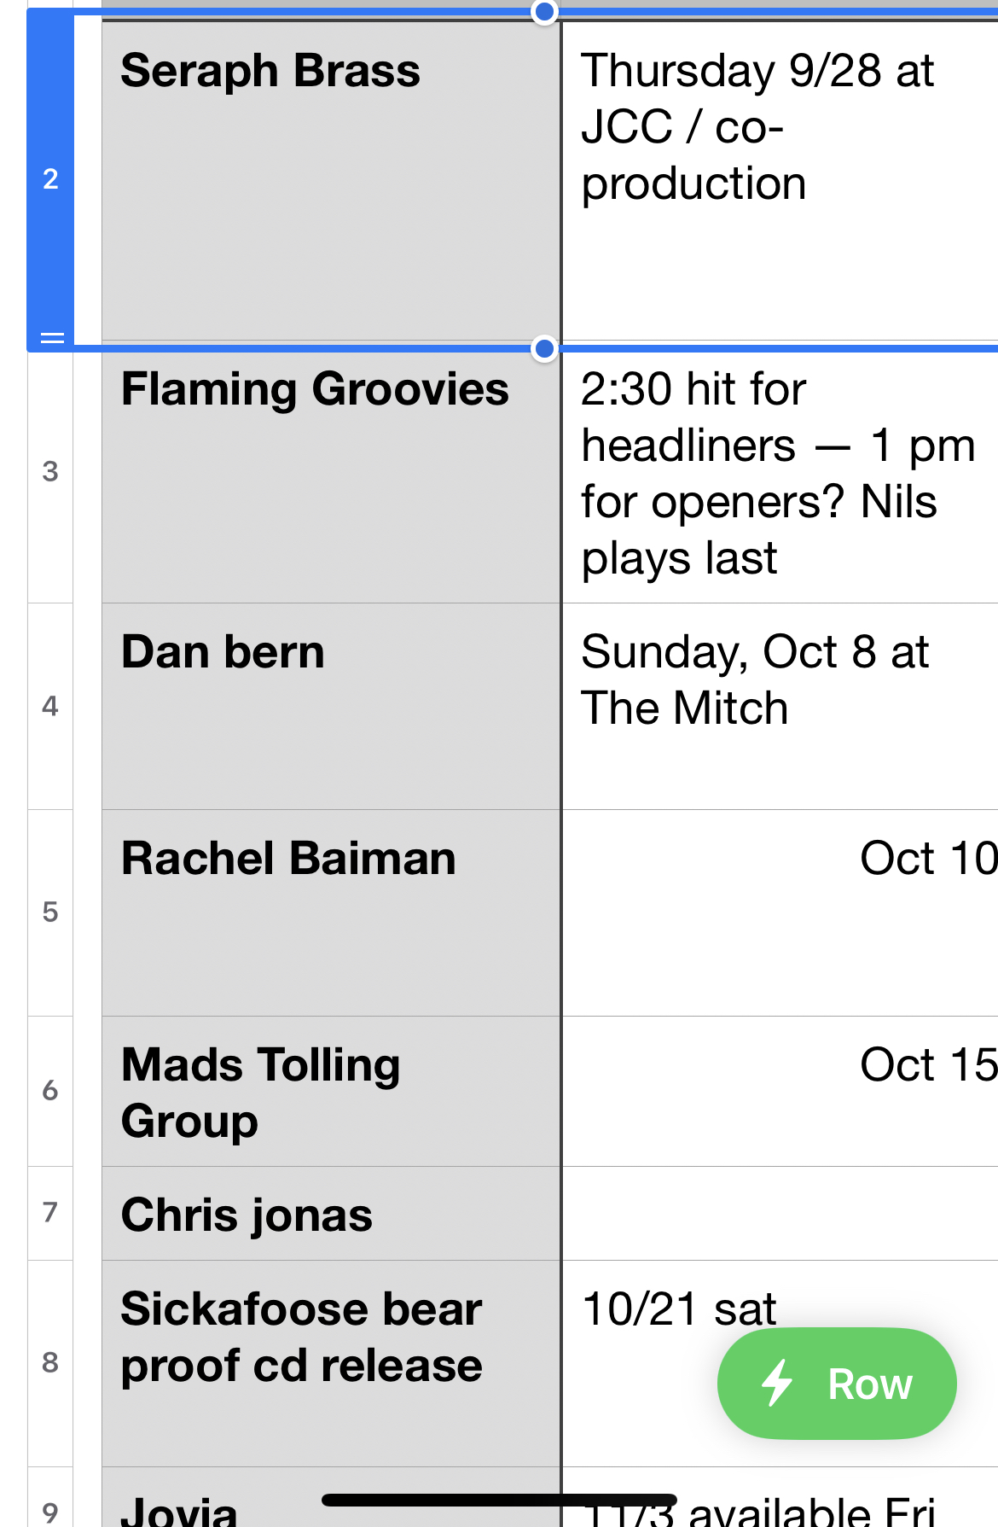
Task: Select the bottom selection handle dot
Action: tap(544, 348)
